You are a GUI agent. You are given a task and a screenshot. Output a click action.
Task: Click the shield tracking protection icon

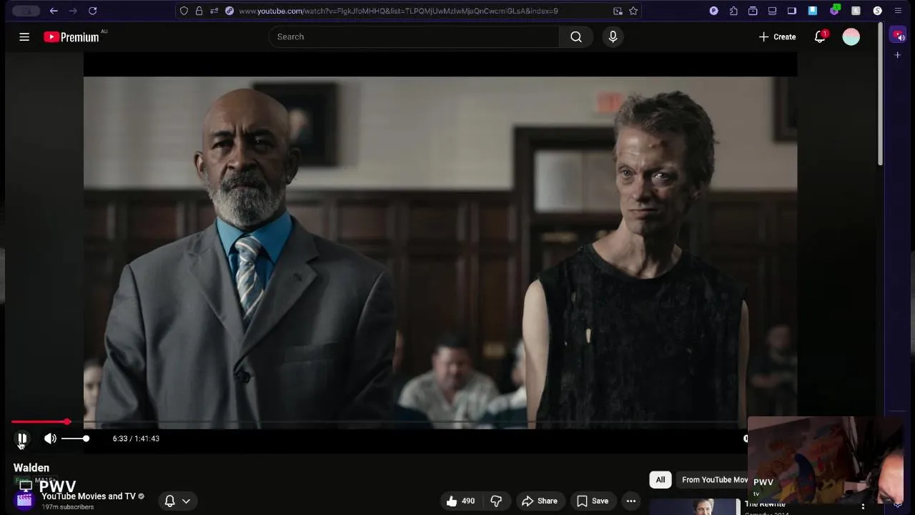point(184,11)
